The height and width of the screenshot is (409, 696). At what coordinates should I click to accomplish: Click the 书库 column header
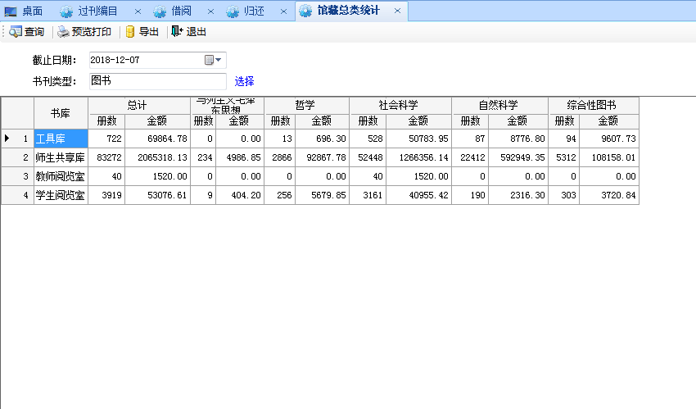click(60, 113)
